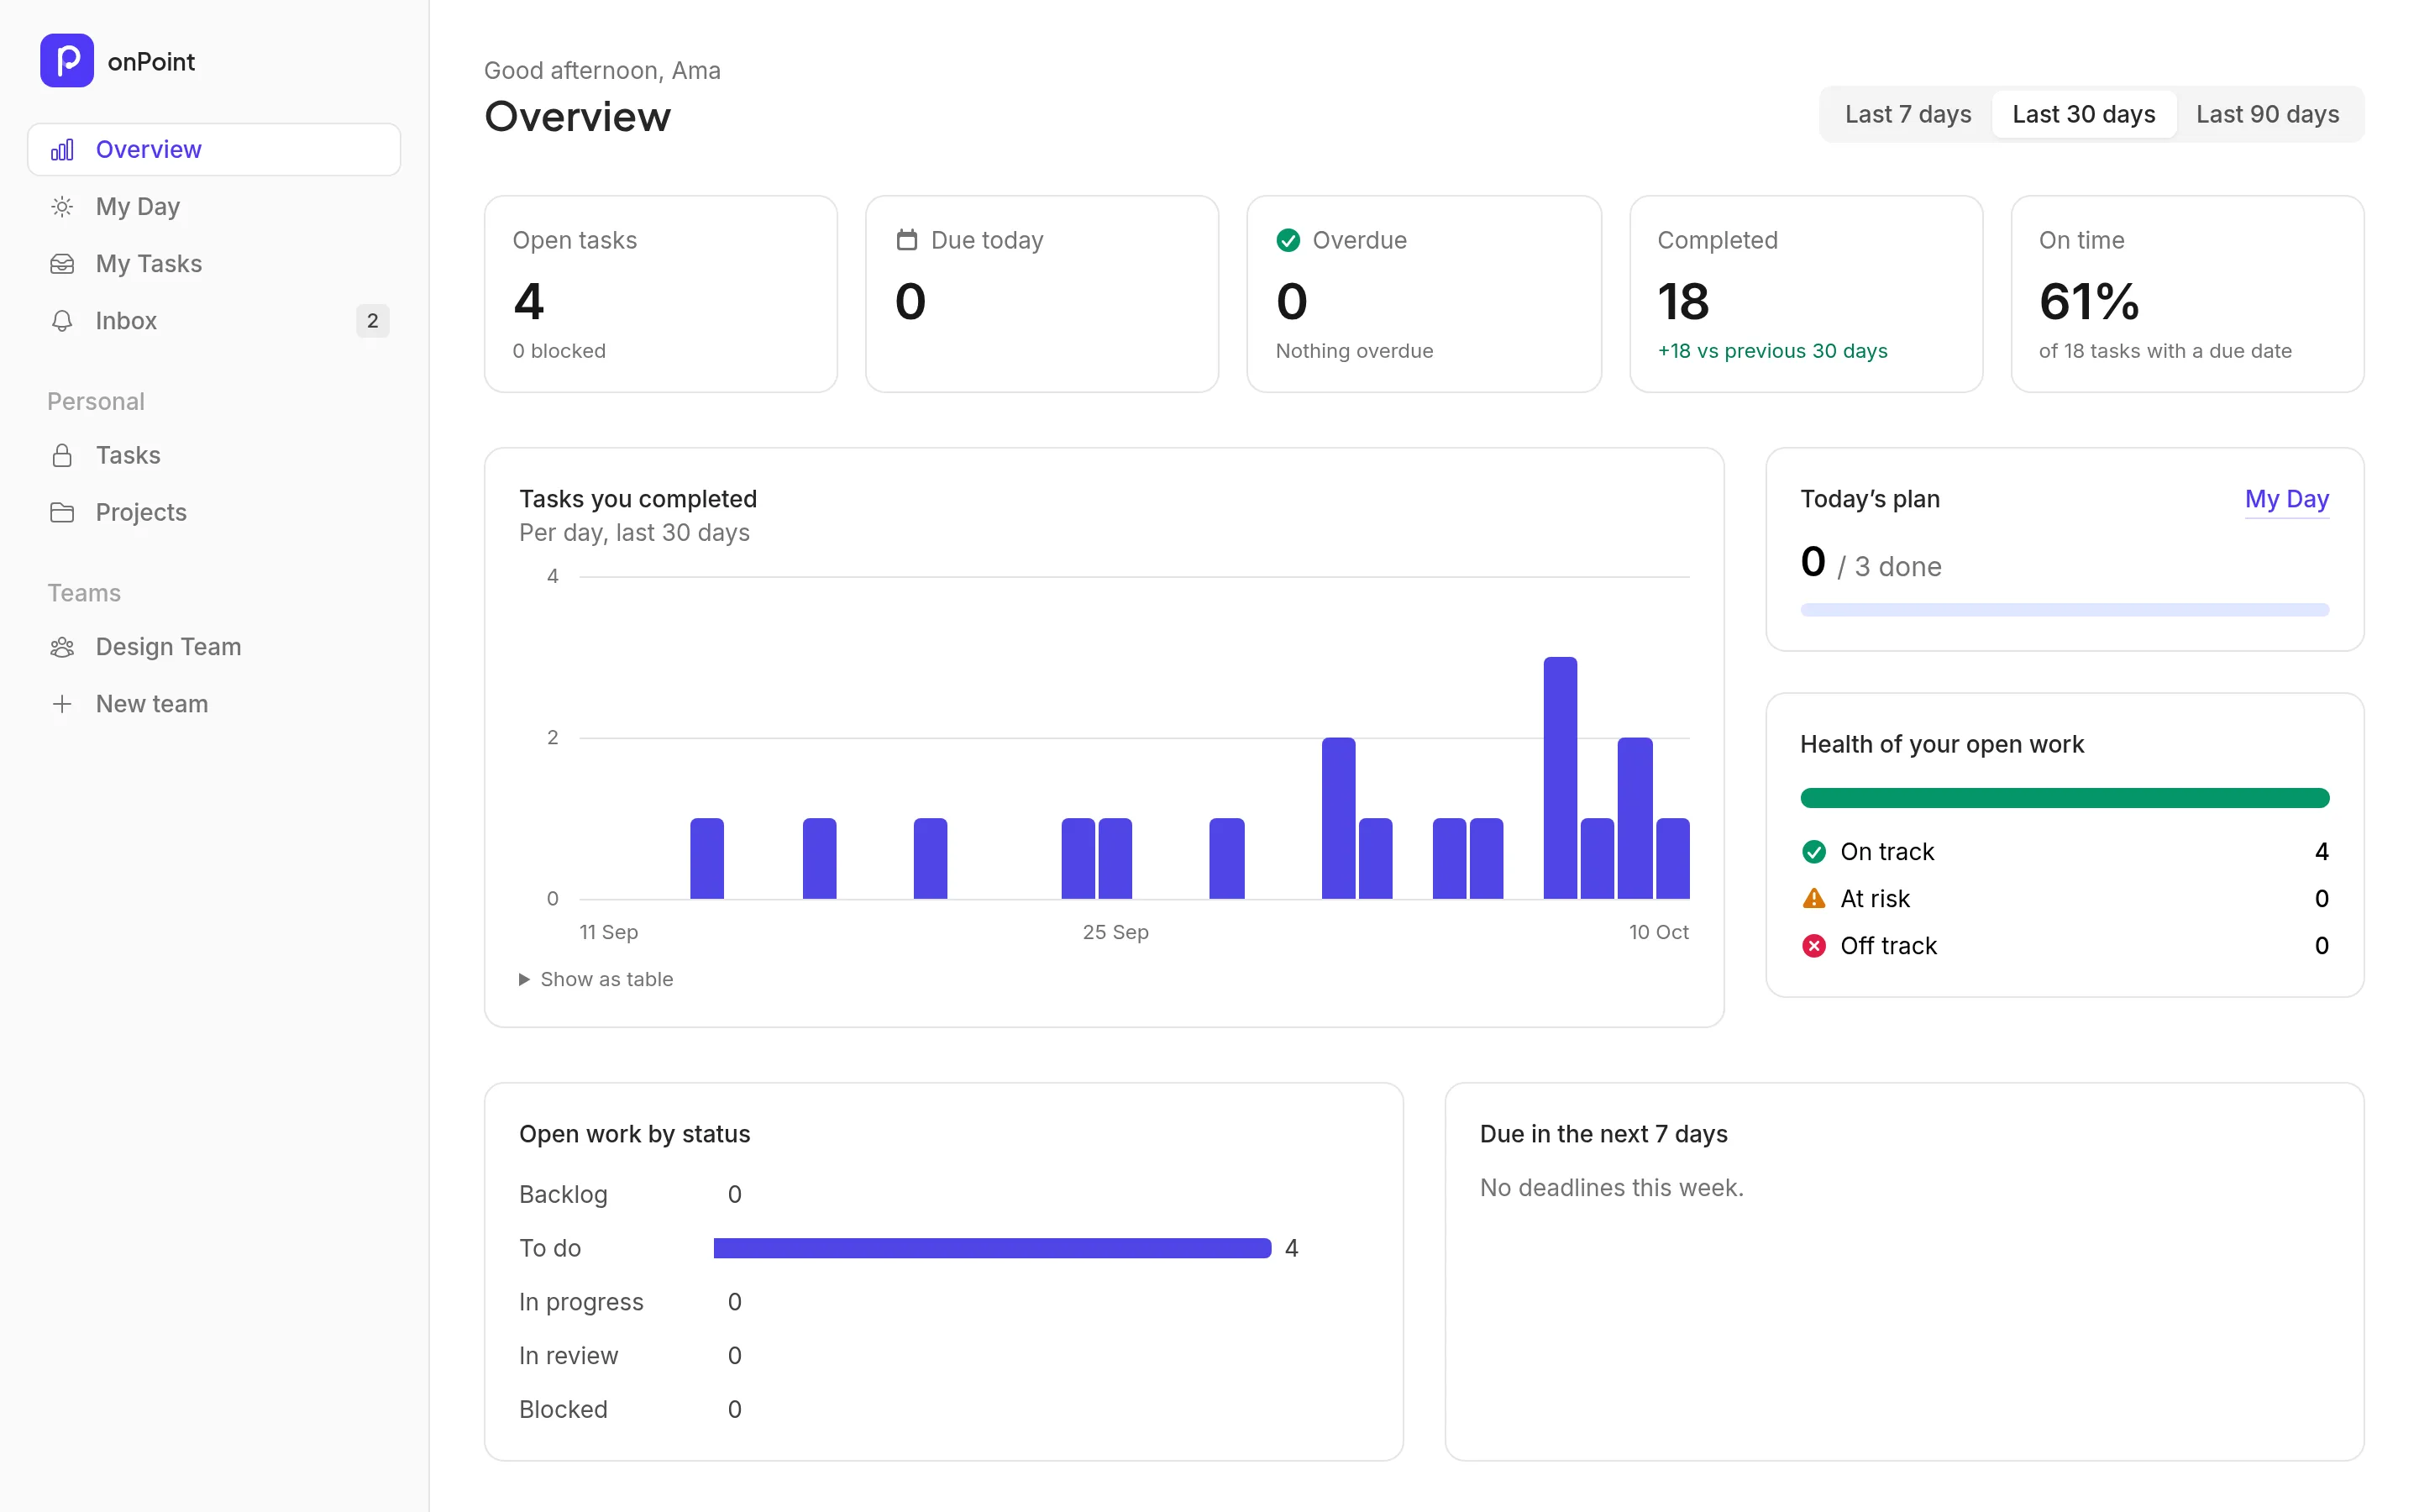
Task: Open the My Day link in Today's plan
Action: [2286, 499]
